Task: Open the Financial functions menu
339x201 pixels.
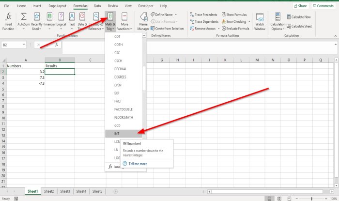Action: coord(49,21)
